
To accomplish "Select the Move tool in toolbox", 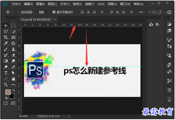I will pyautogui.click(x=6, y=26).
